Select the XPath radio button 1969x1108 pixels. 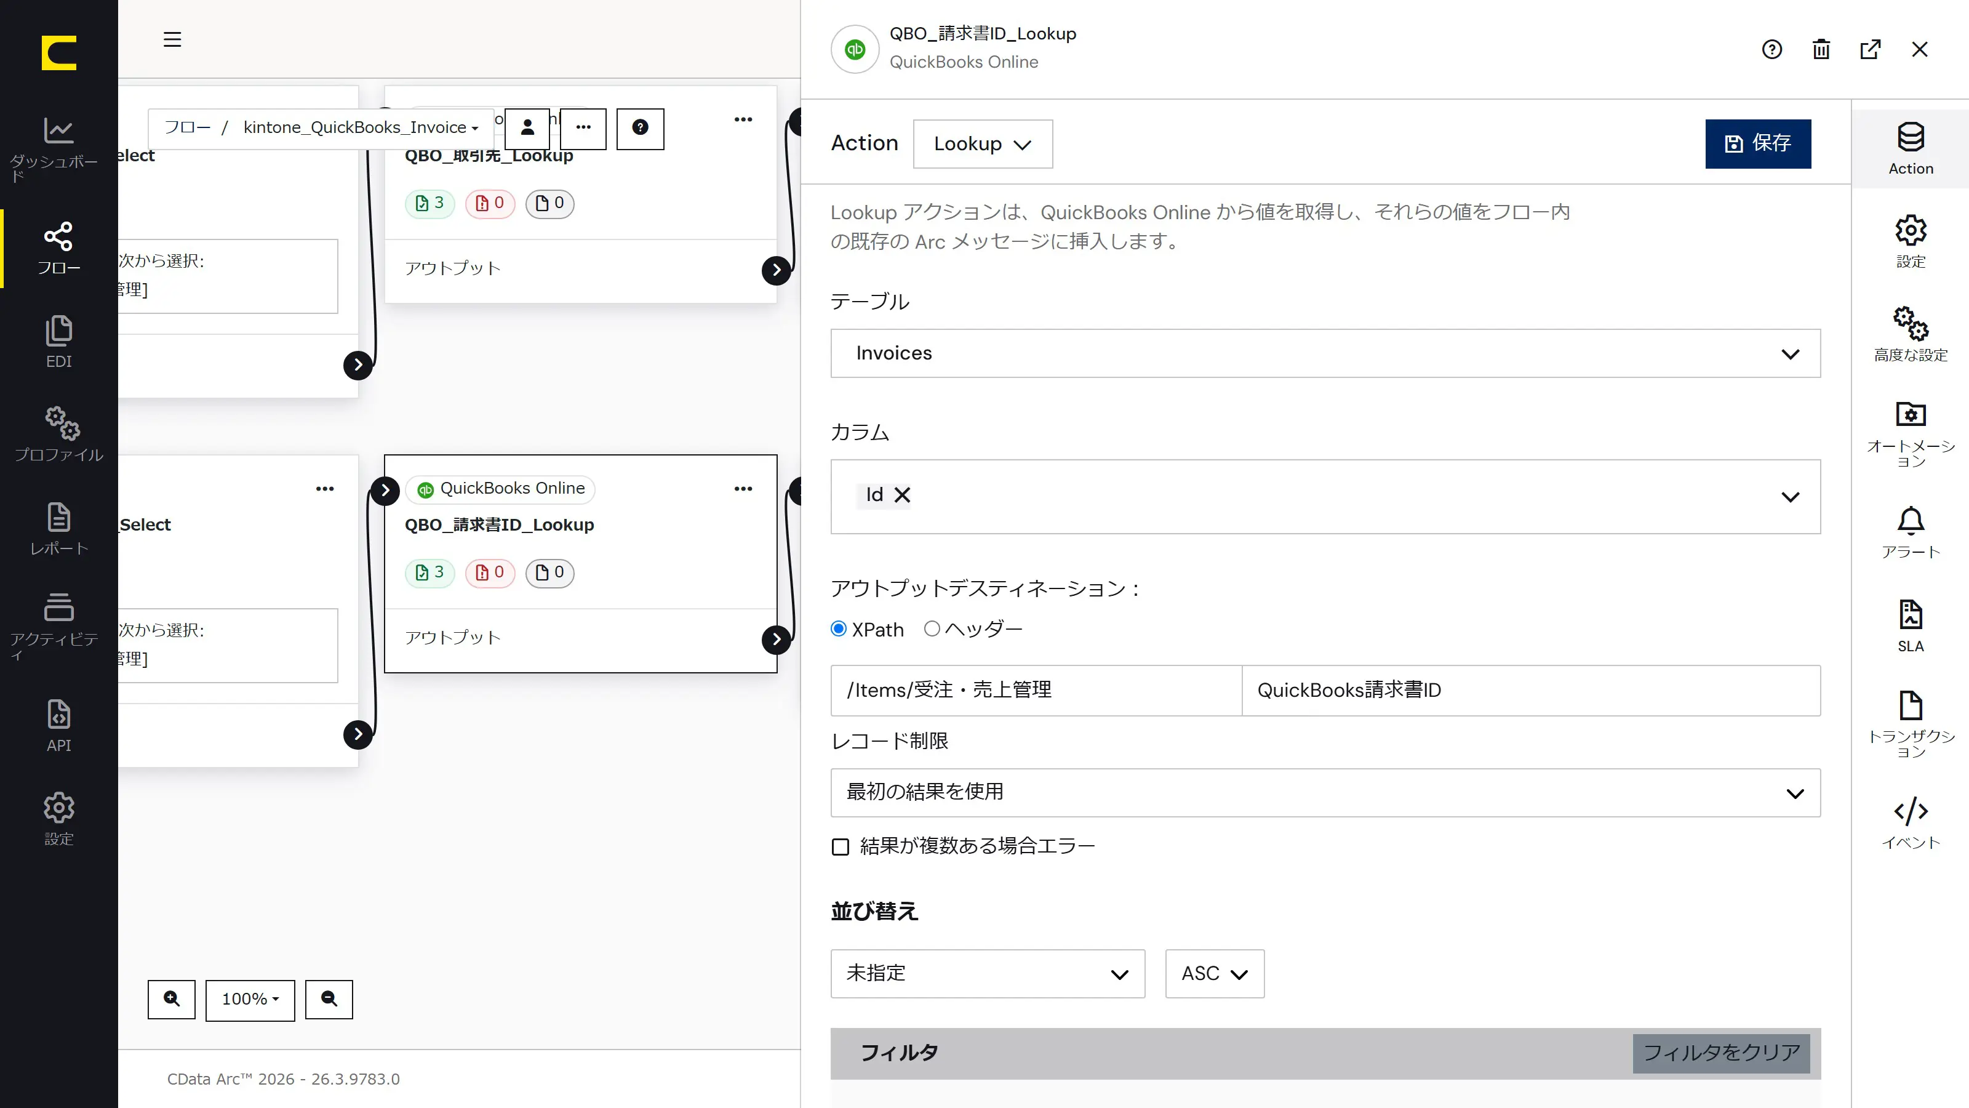click(839, 628)
